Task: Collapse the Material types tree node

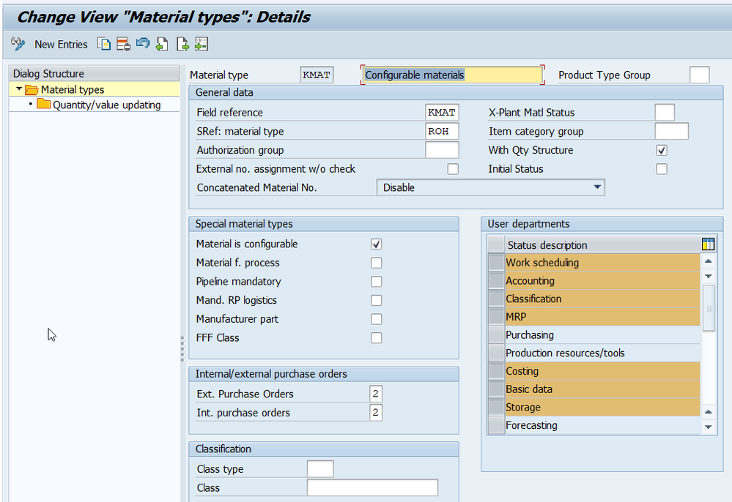Action: click(19, 89)
